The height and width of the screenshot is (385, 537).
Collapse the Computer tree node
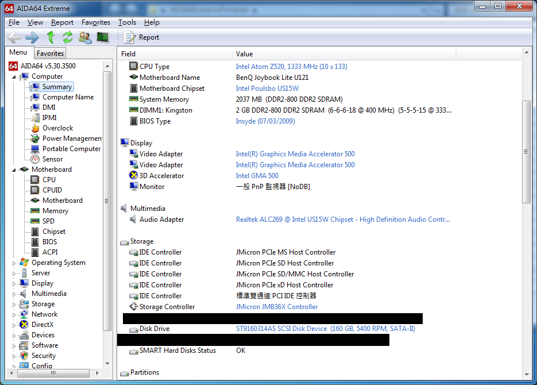tap(14, 77)
